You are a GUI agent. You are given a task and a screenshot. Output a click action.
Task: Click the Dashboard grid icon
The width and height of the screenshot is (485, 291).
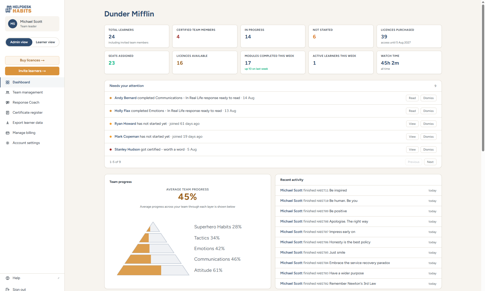8,82
